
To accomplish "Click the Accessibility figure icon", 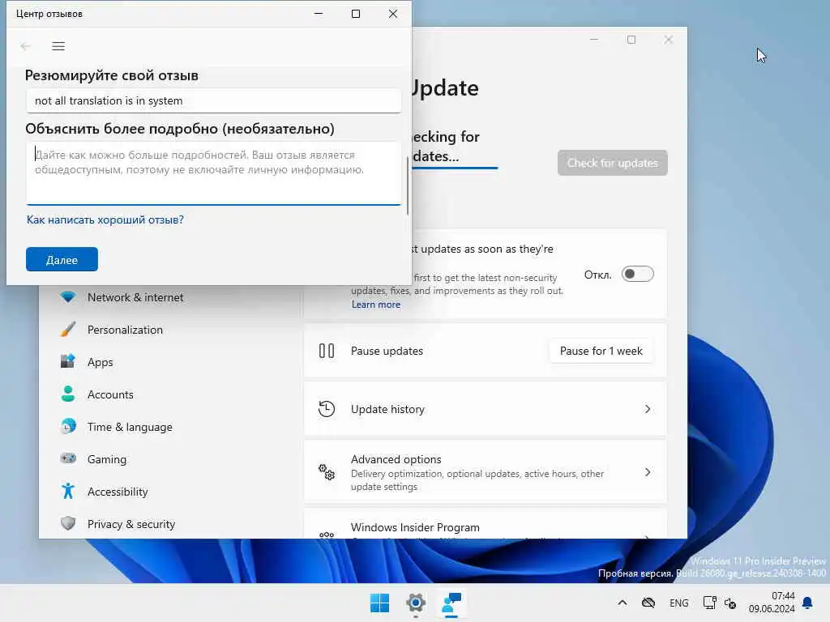I will coord(68,492).
